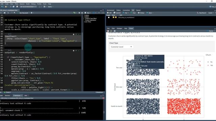Image resolution: width=216 pixels, height=121 pixels.
Task: Click the Git Commit button
Action: 117,13
